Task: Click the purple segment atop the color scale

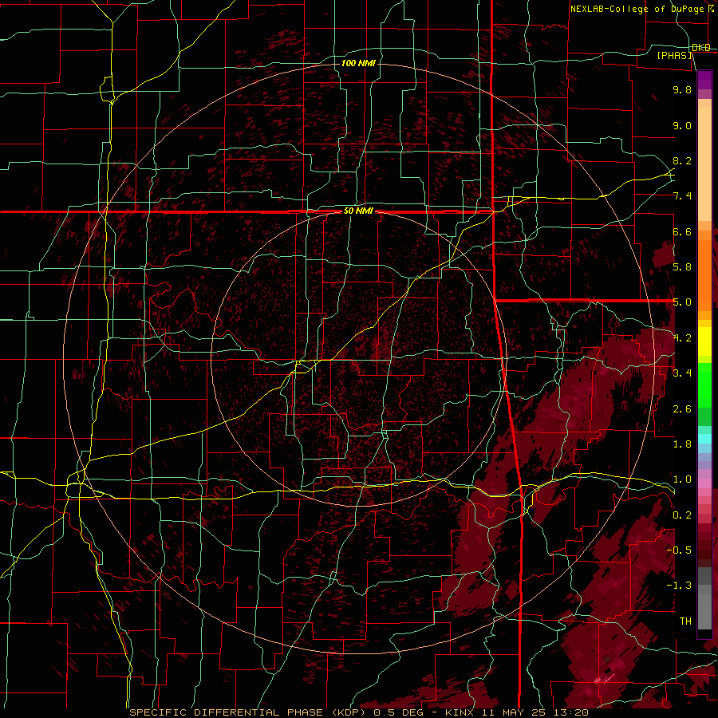Action: point(704,80)
